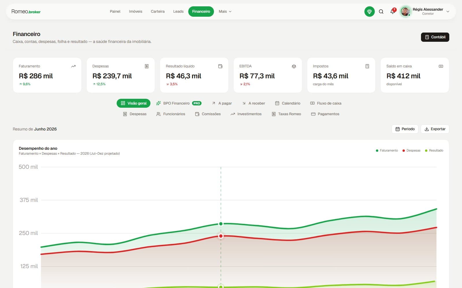Click the Período button
Image resolution: width=462 pixels, height=288 pixels.
click(x=405, y=129)
